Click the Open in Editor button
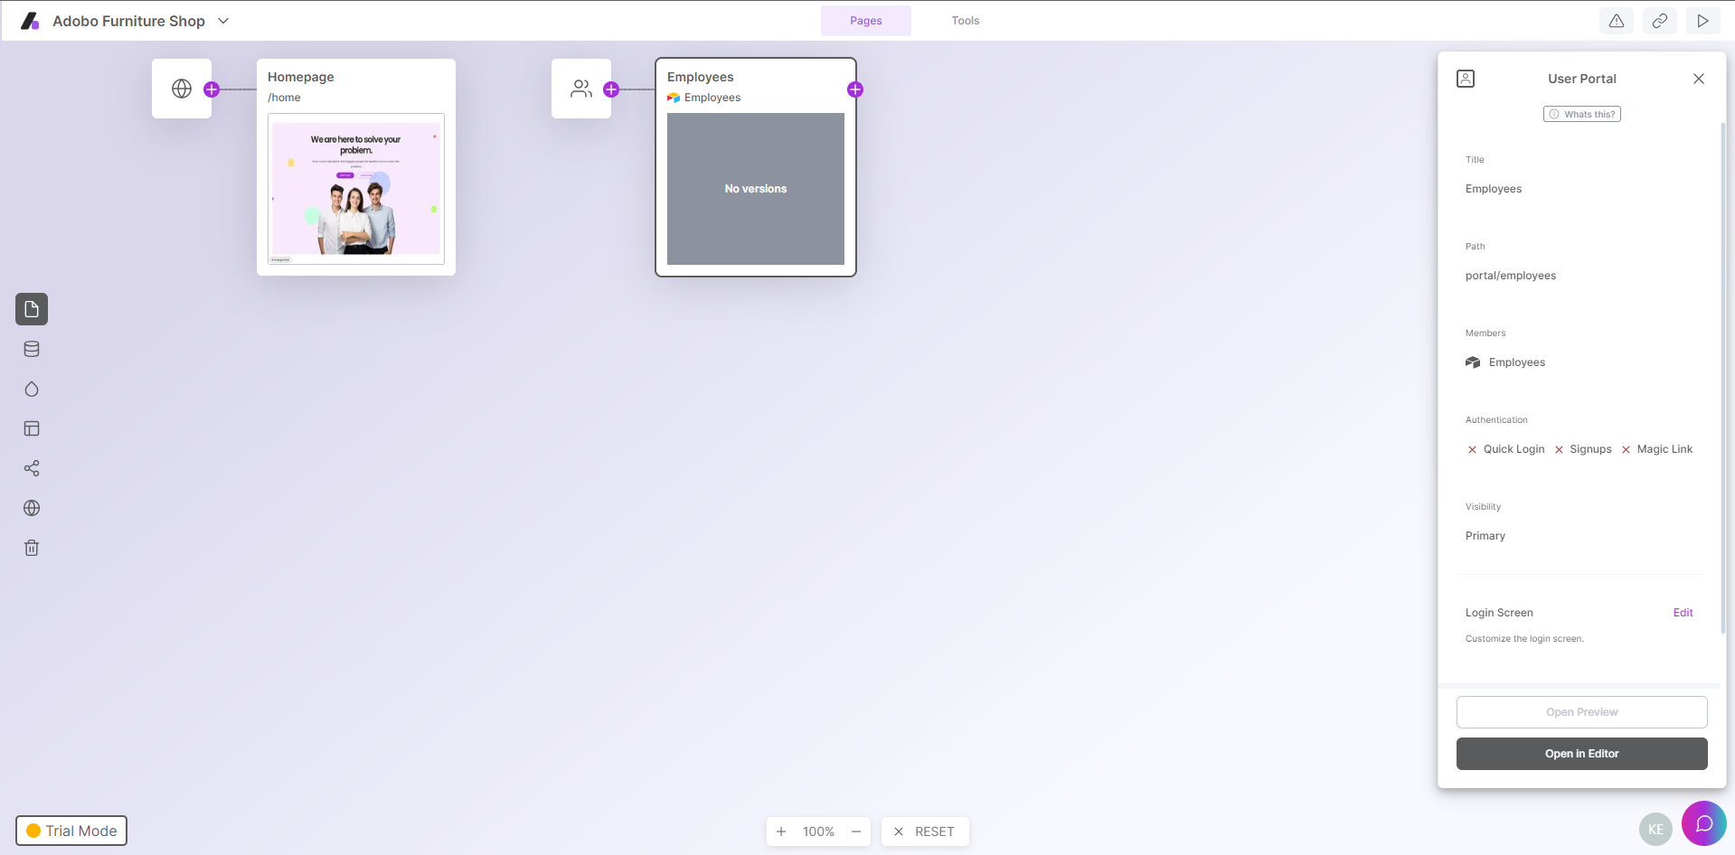This screenshot has width=1735, height=855. pos(1582,754)
